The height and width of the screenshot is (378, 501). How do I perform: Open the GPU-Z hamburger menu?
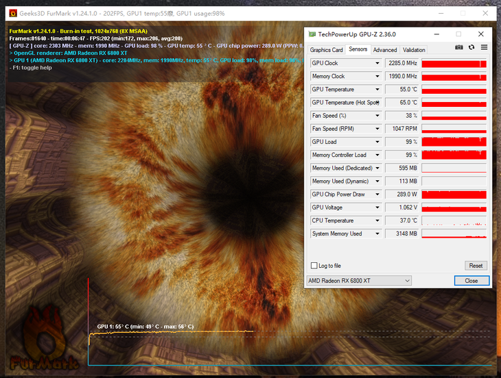pyautogui.click(x=484, y=47)
